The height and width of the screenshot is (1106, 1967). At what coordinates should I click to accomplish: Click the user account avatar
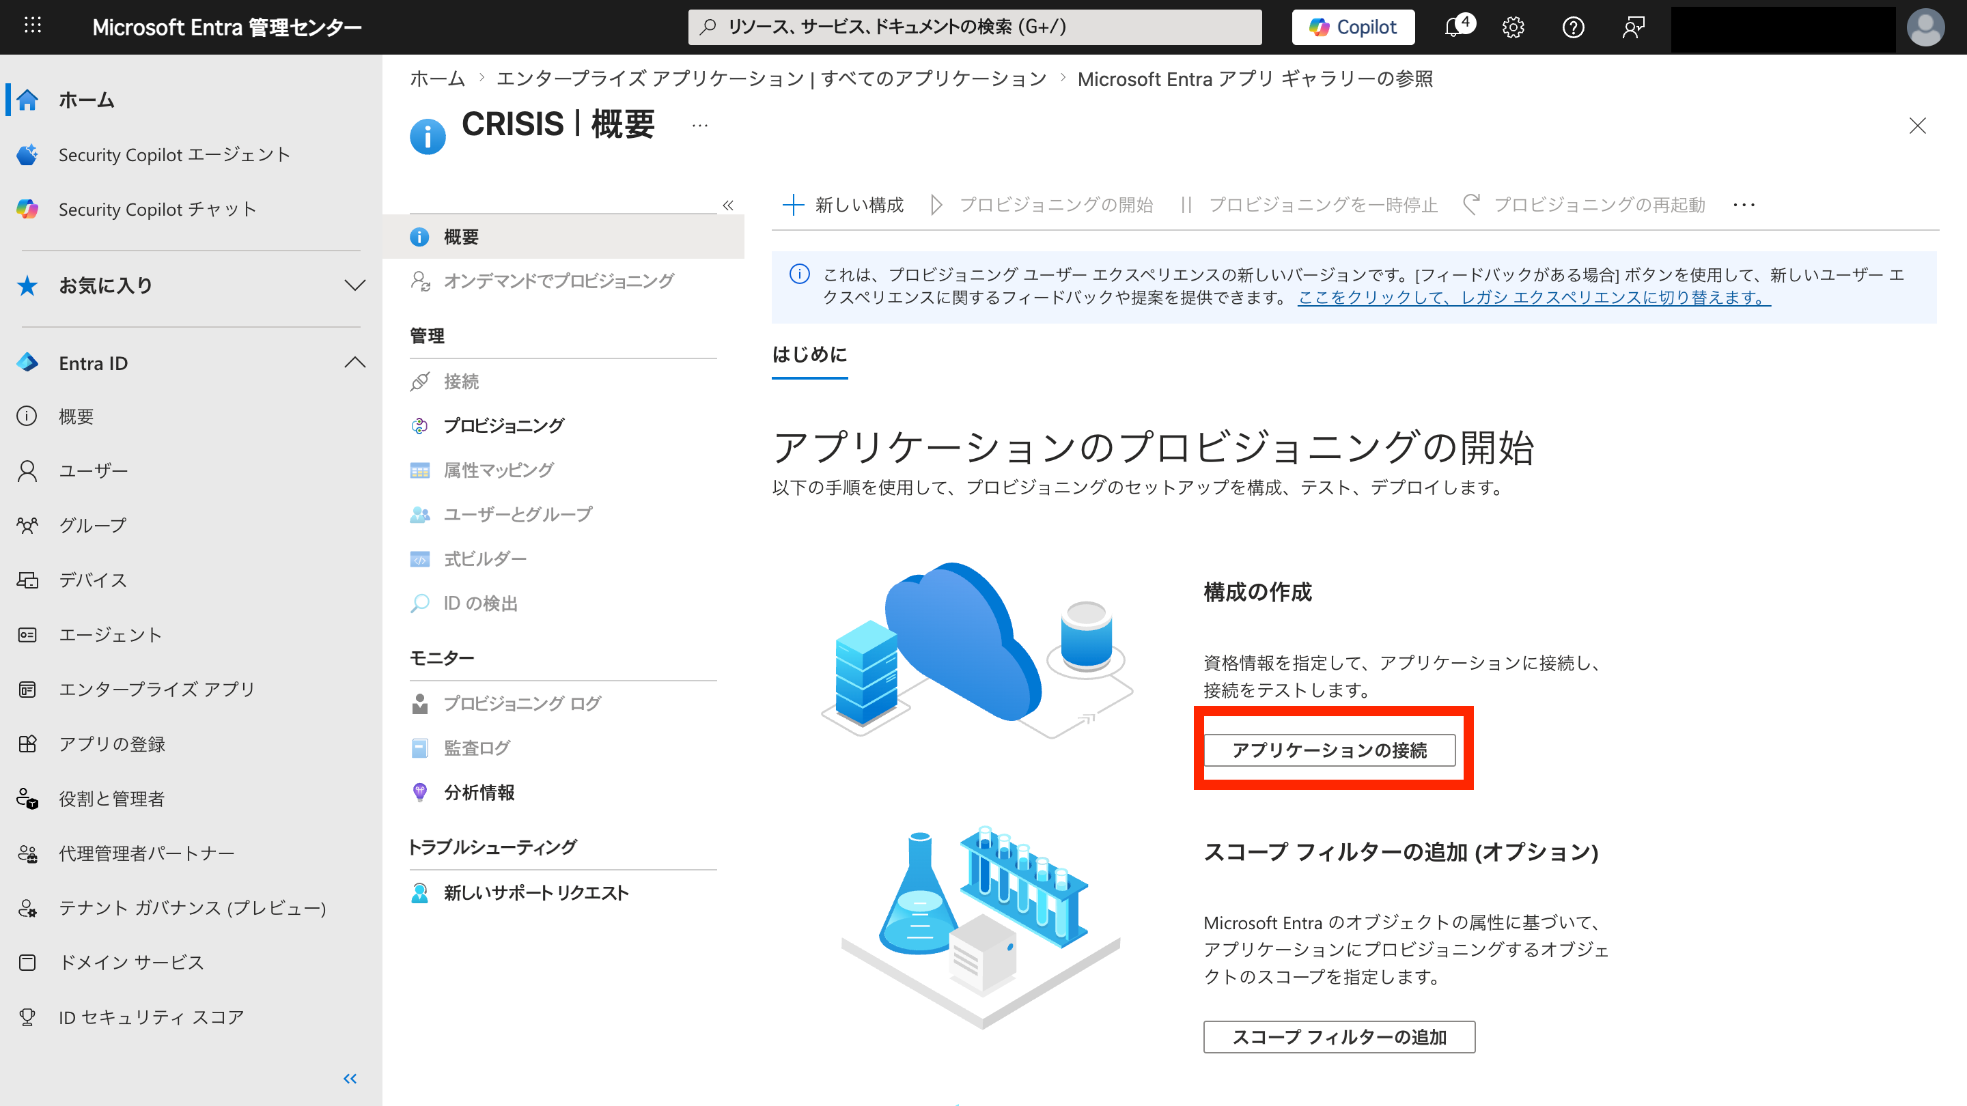click(x=1925, y=27)
